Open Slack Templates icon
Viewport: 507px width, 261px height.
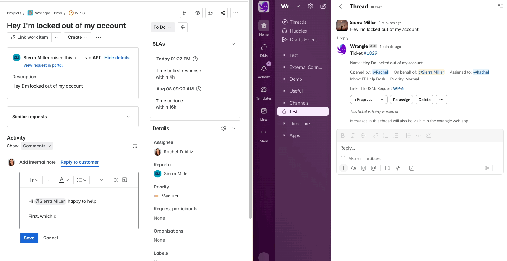click(x=264, y=93)
